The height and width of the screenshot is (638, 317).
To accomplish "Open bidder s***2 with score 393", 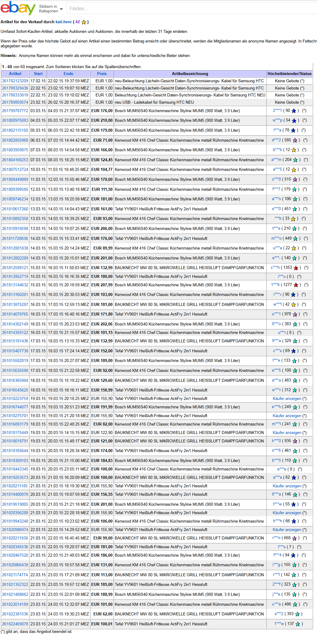I will tap(279, 614).
